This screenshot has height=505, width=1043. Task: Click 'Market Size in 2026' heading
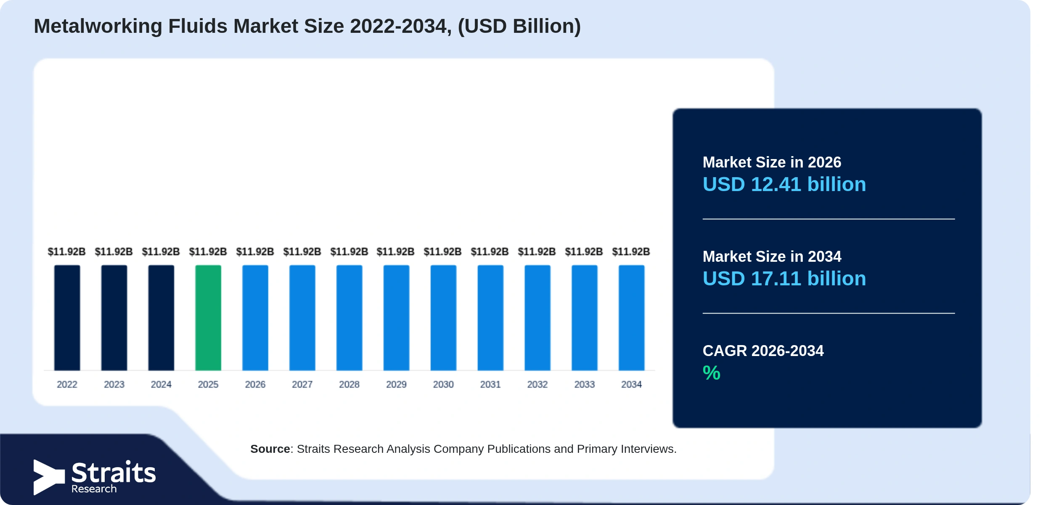click(772, 162)
